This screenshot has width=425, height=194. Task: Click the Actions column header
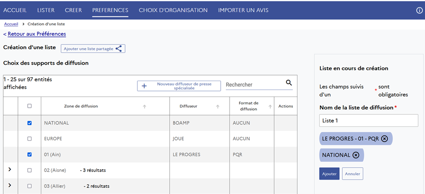(286, 106)
